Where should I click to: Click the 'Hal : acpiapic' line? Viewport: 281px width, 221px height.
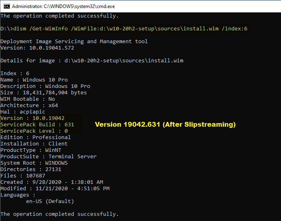tap(23, 112)
